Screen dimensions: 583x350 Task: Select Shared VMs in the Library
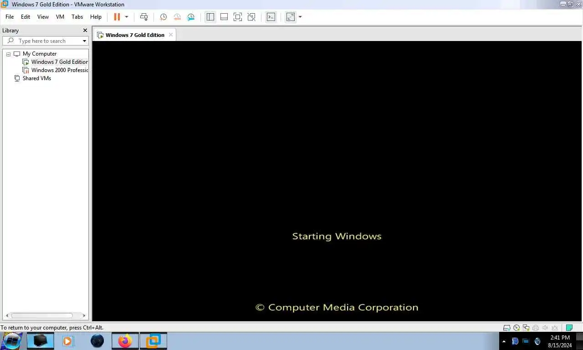pos(33,78)
